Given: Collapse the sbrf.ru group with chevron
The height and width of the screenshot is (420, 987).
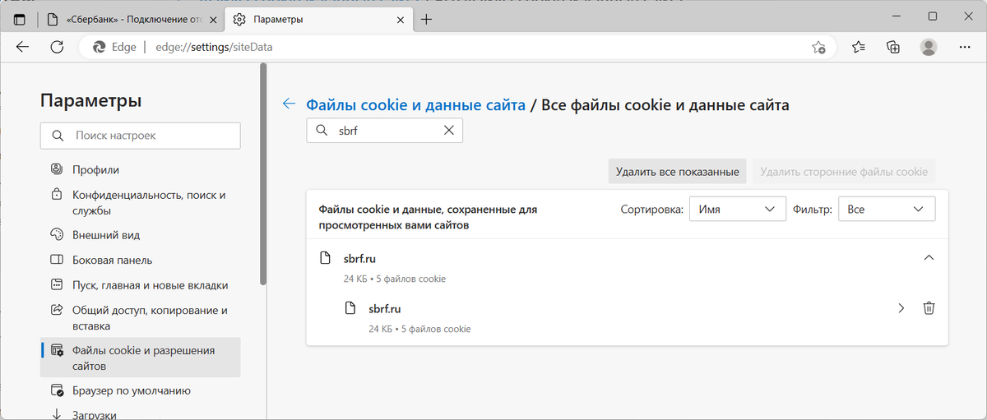Looking at the screenshot, I should 929,258.
